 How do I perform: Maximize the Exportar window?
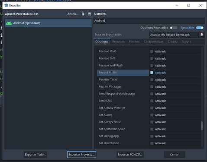tap(188, 5)
